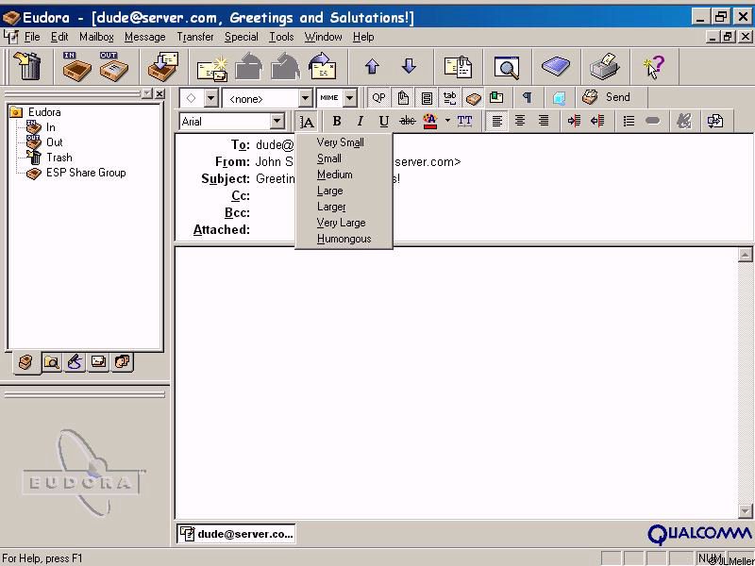Click the Forward message toolbar icon
The image size is (755, 566).
(x=323, y=66)
